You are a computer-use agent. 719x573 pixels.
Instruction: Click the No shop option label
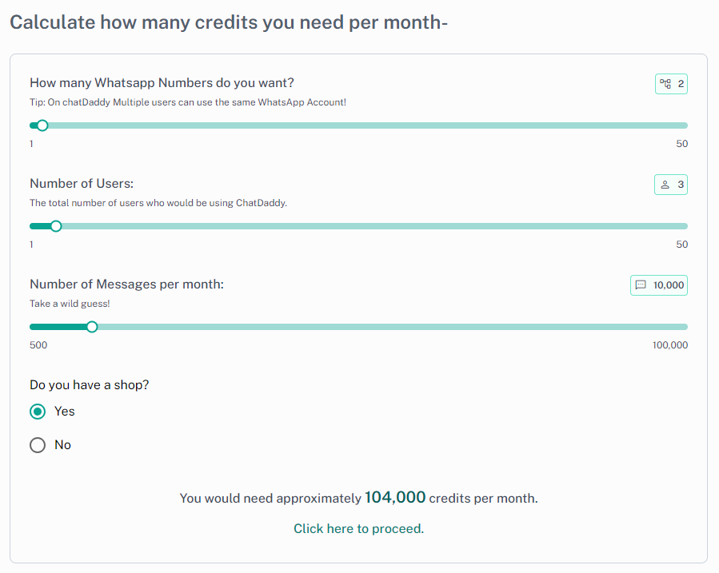pos(63,445)
